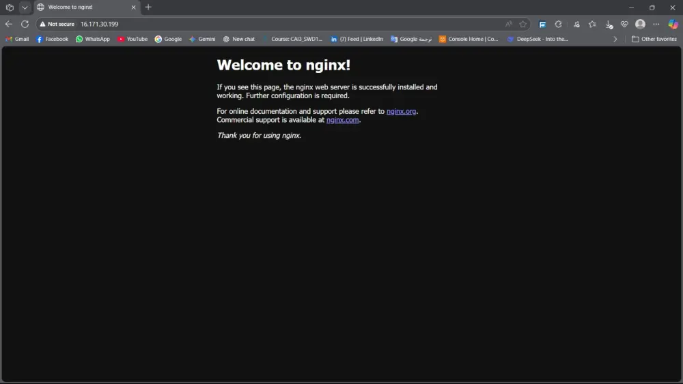Screen dimensions: 683x384
Task: Click the Welcome to nginx! heading
Action: [x=283, y=65]
